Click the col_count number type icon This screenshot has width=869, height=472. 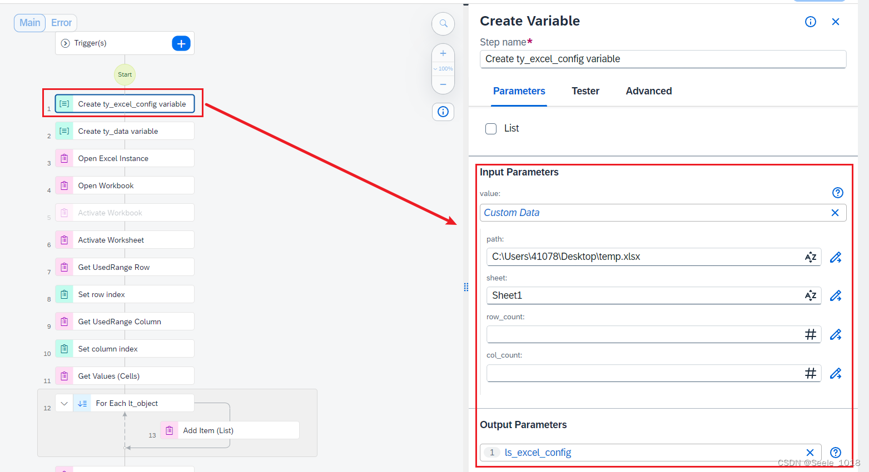coord(811,373)
